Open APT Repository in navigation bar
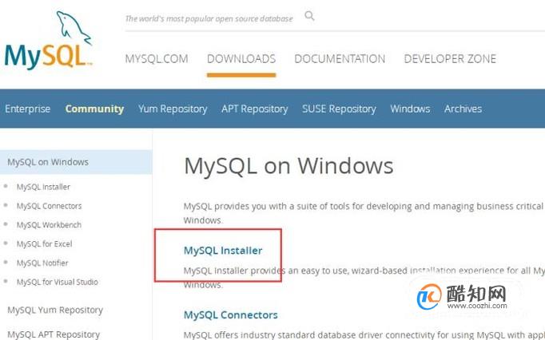Screen dimensions: 545x340 click(x=255, y=109)
